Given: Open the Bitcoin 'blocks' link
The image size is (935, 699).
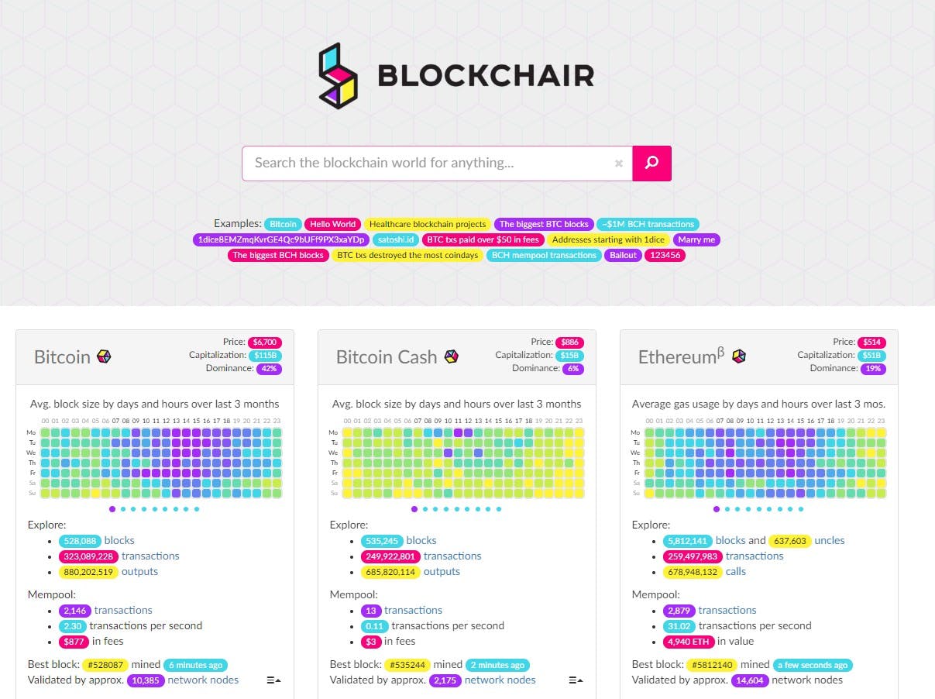Looking at the screenshot, I should coord(119,540).
